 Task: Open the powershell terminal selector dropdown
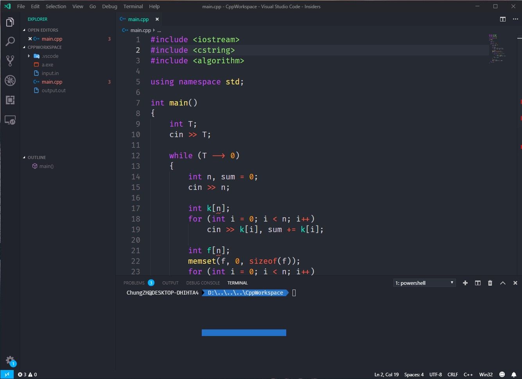[424, 283]
